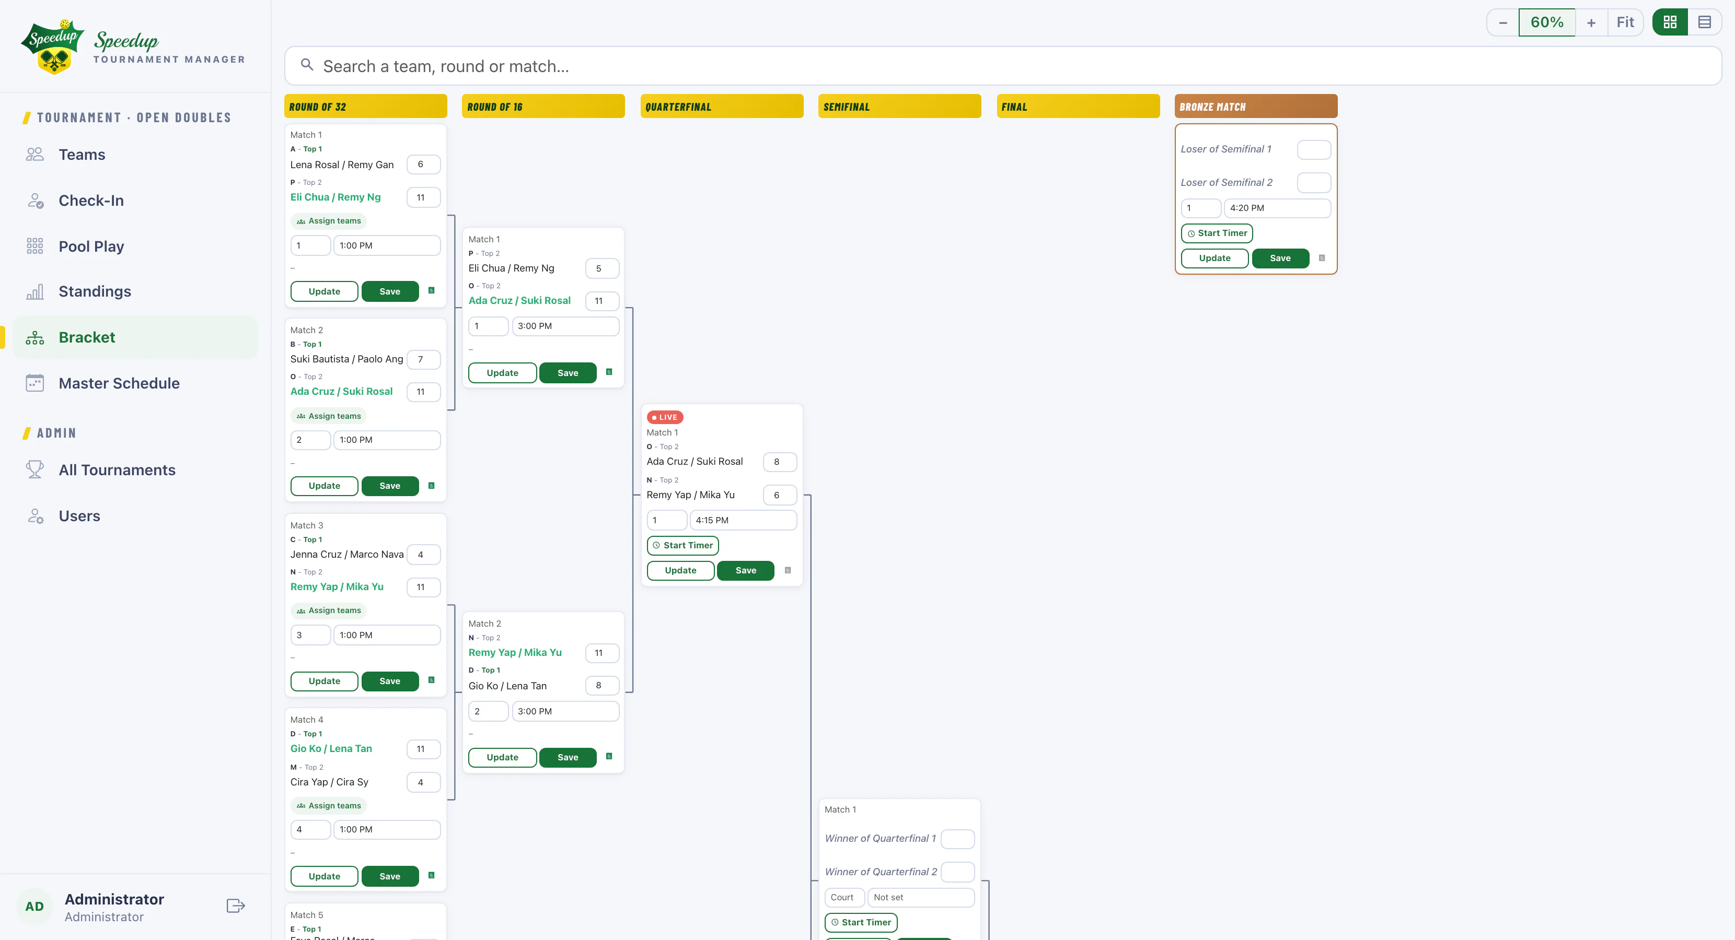1735x940 pixels.
Task: Update Round of 16 Match 2
Action: 502,758
